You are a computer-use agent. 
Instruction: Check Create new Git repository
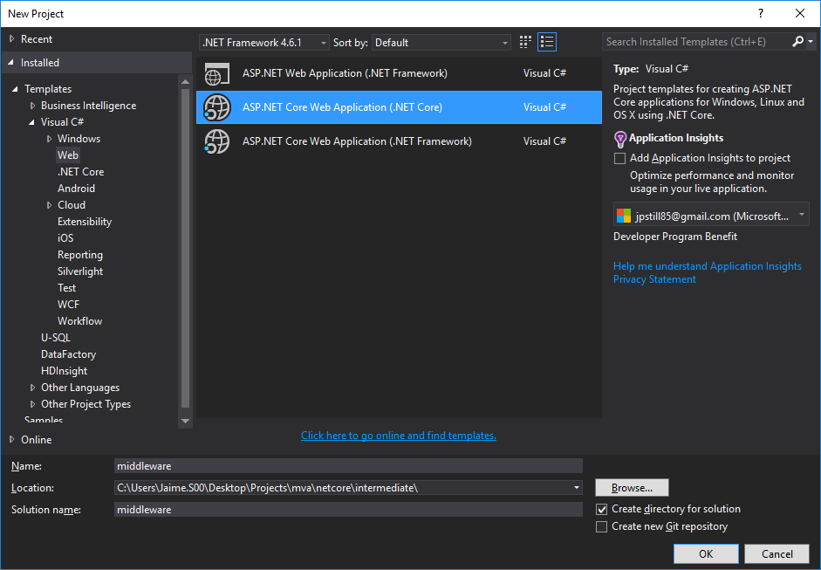pos(601,526)
